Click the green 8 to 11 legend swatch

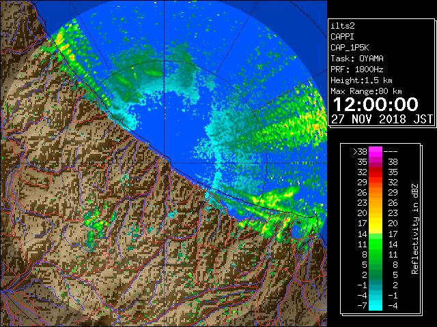[x=376, y=254]
